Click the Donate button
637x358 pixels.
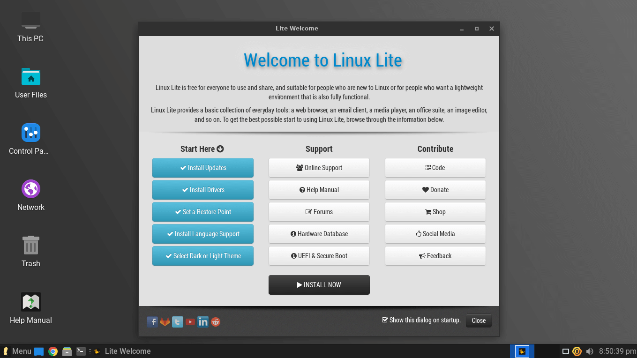click(x=435, y=190)
